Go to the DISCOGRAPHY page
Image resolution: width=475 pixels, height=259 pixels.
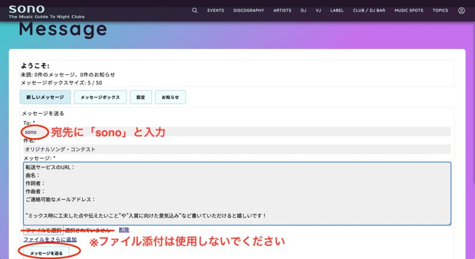click(249, 10)
